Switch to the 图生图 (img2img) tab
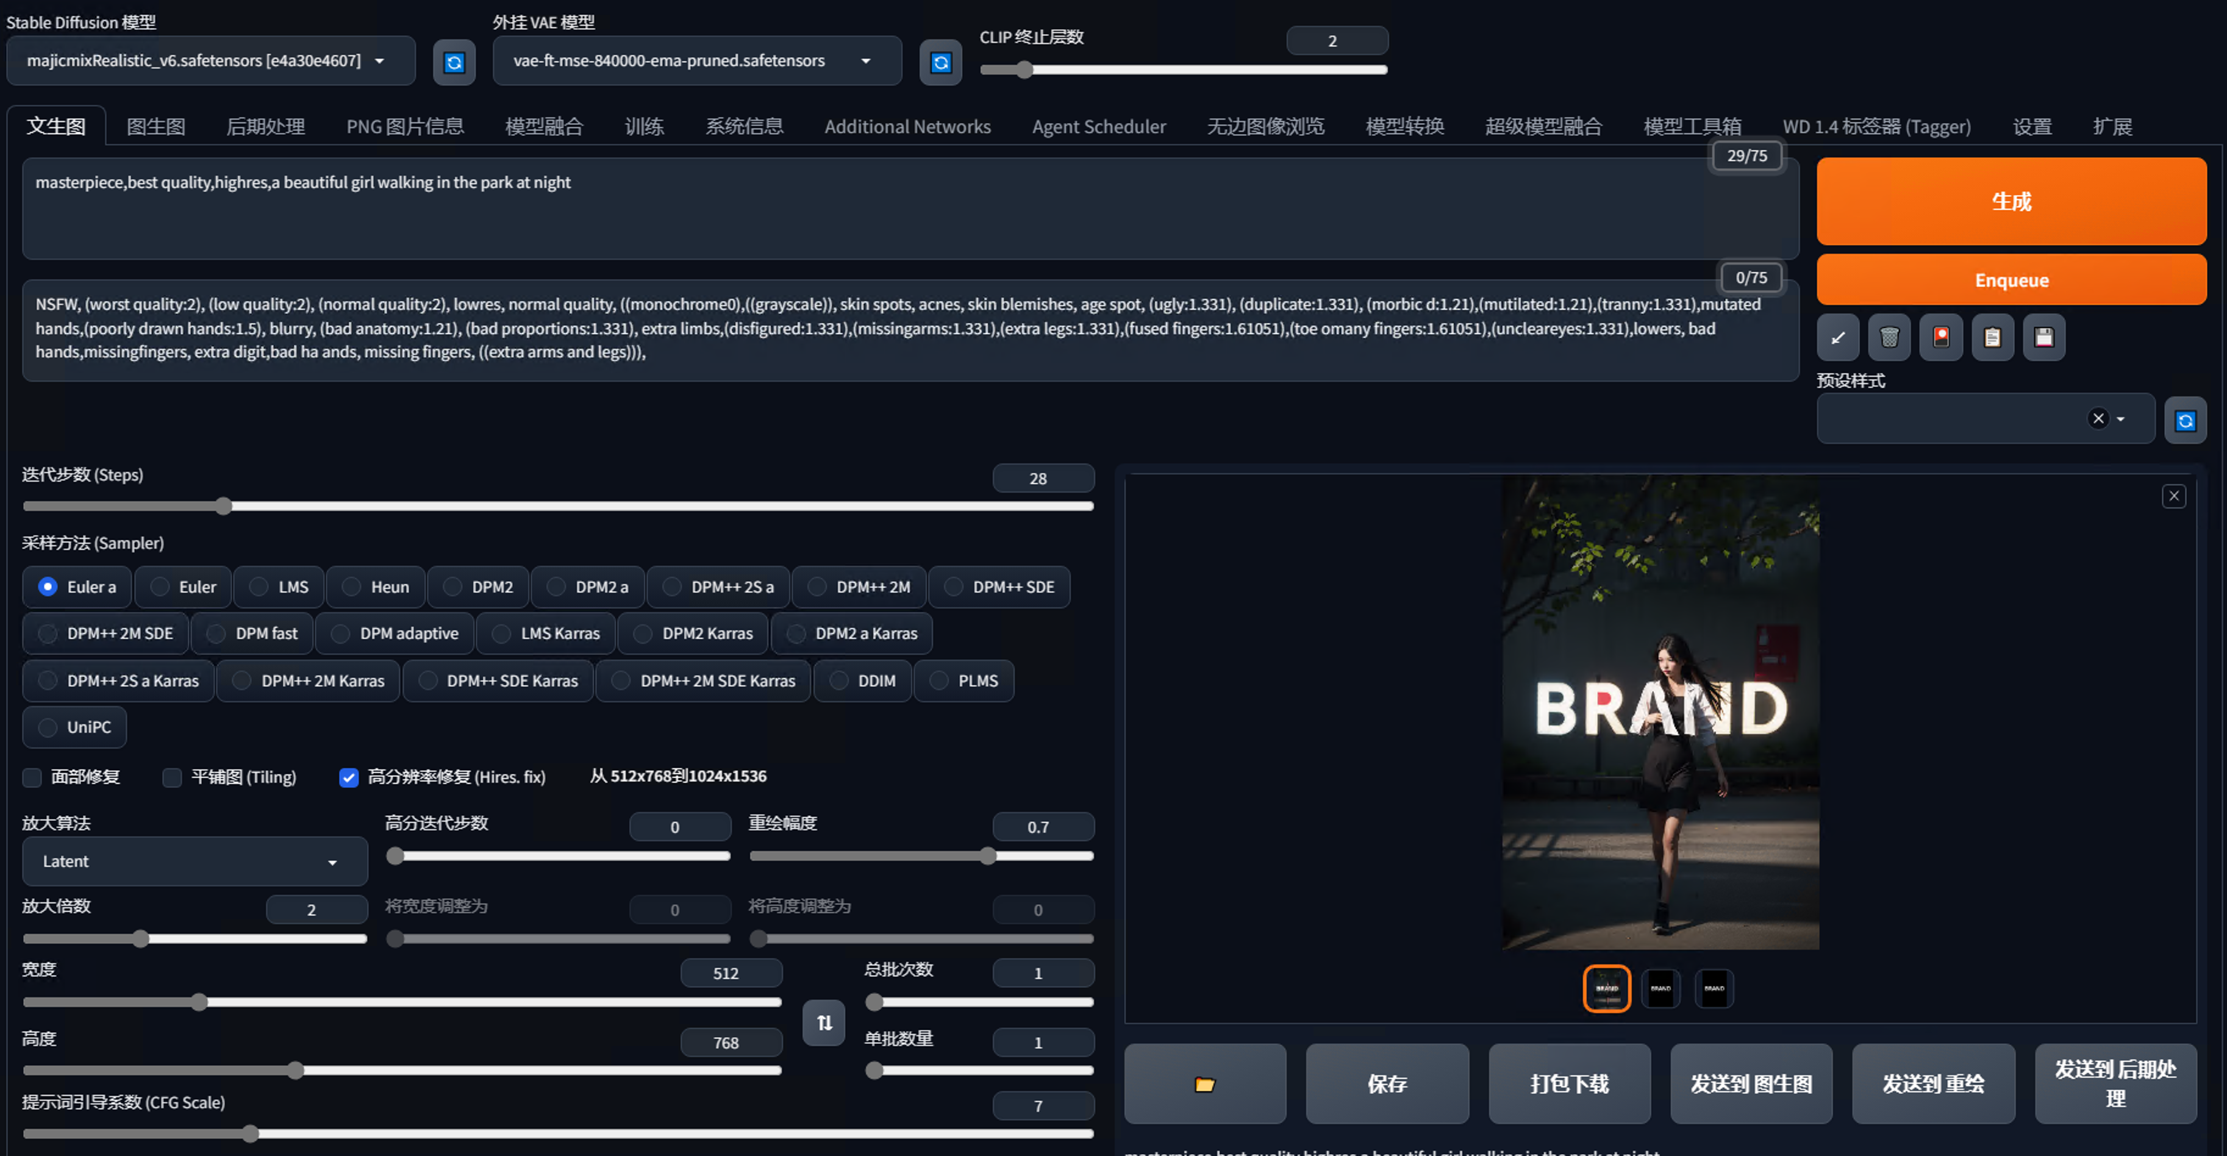This screenshot has width=2227, height=1156. point(155,126)
